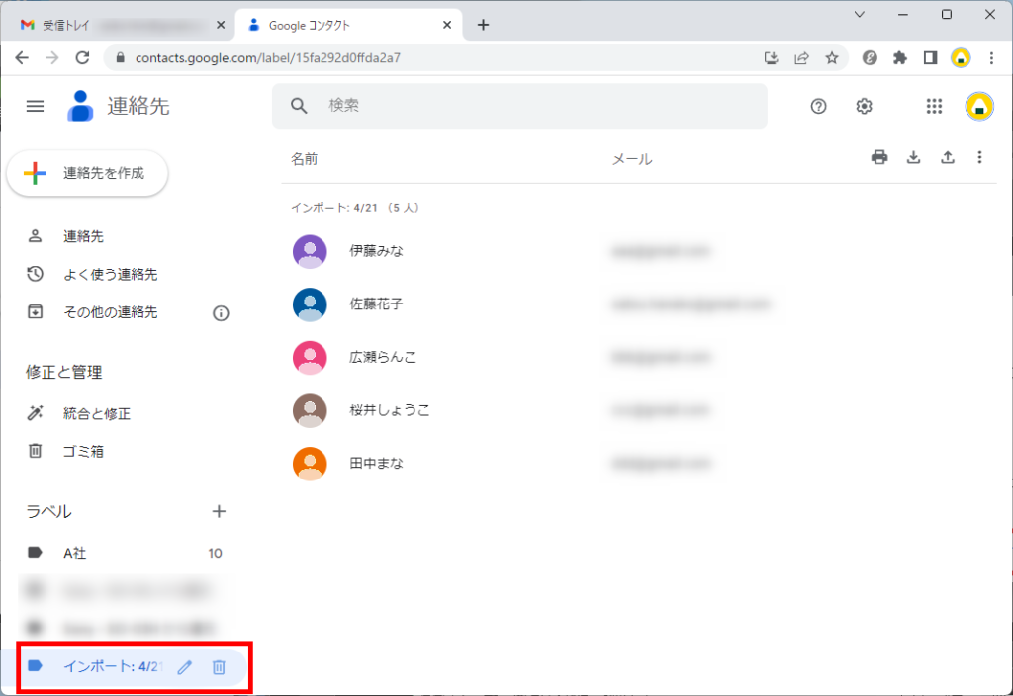1013x696 pixels.
Task: Open the help icon near the search bar
Action: tap(818, 106)
